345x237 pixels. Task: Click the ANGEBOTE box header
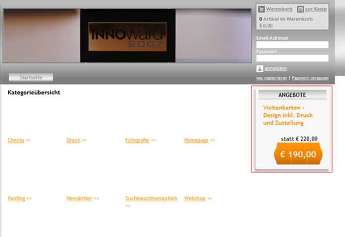(292, 95)
